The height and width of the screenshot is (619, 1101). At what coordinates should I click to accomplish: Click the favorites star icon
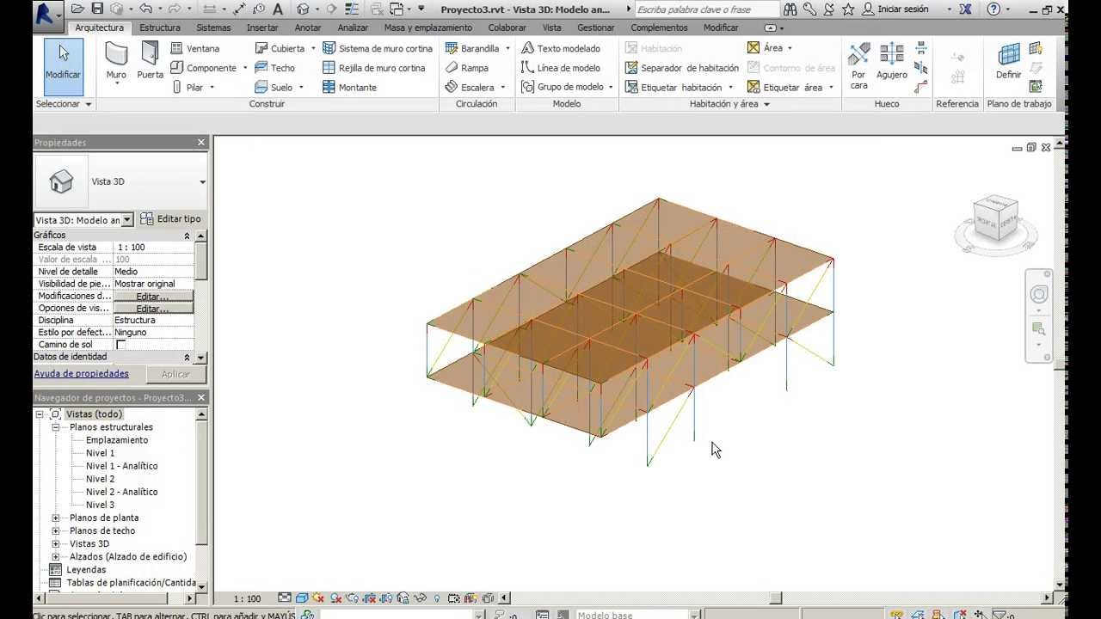(x=848, y=9)
